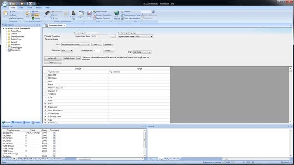Image resolution: width=294 pixels, height=165 pixels.
Task: Click the Add... language button
Action: click(96, 44)
